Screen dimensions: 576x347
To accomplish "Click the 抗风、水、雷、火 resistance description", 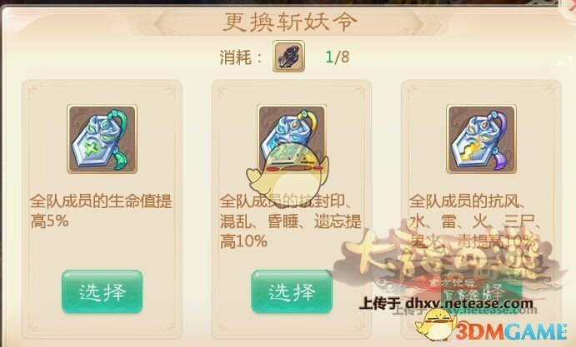I will [x=475, y=221].
